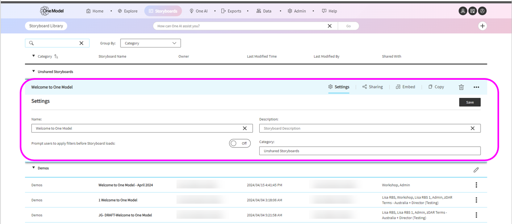Open the Data menu item

264,11
